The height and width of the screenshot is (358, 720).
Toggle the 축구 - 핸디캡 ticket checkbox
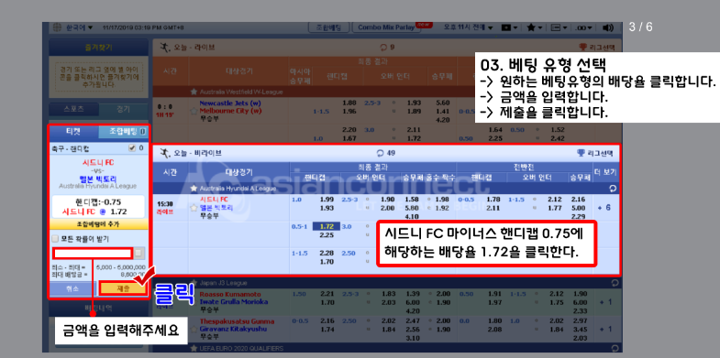point(132,148)
